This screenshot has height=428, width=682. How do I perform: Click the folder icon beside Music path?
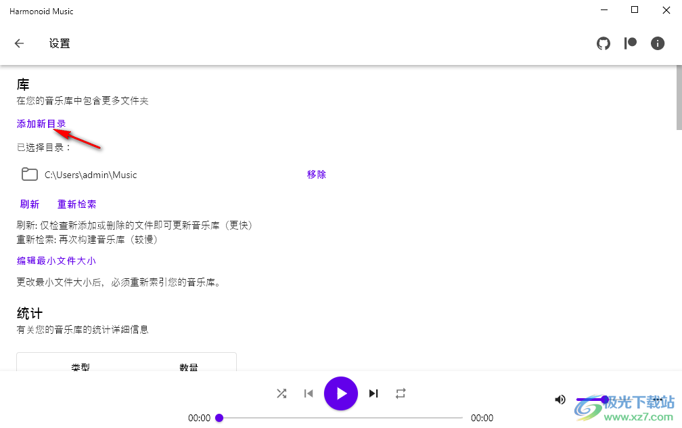click(30, 174)
